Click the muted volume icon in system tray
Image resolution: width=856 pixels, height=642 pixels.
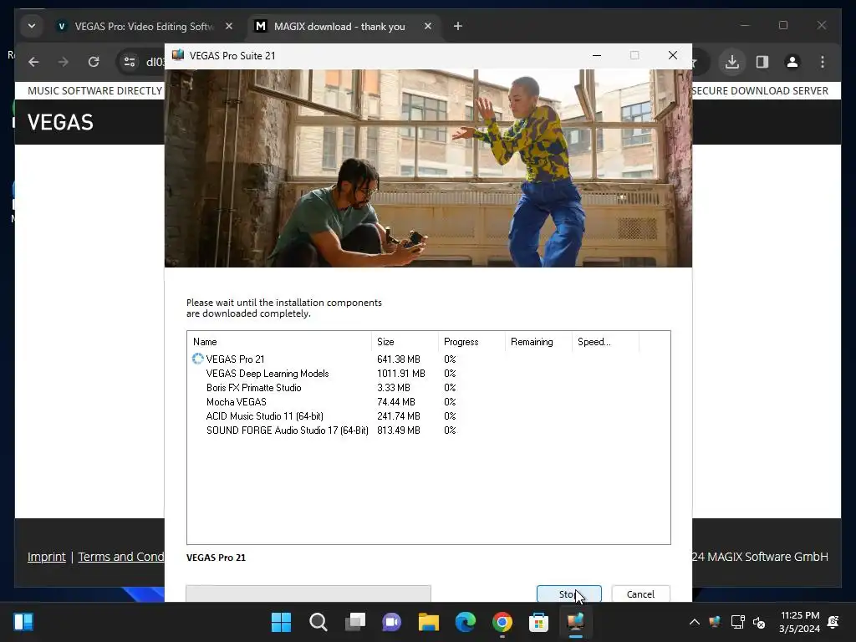pyautogui.click(x=759, y=622)
